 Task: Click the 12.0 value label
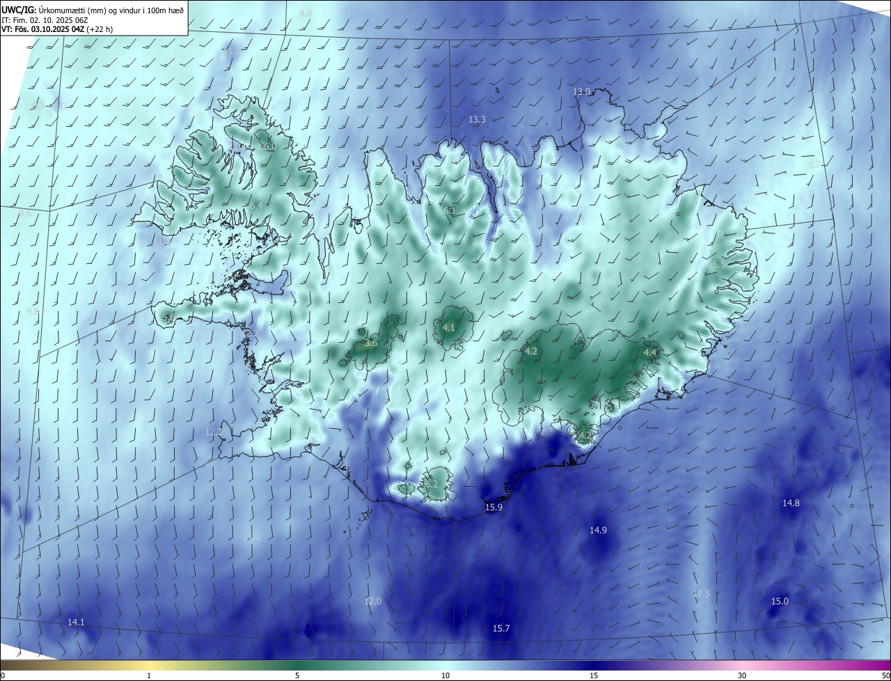point(372,602)
